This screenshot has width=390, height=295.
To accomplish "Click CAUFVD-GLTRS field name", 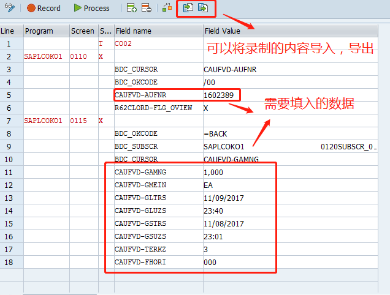I will 140,198.
